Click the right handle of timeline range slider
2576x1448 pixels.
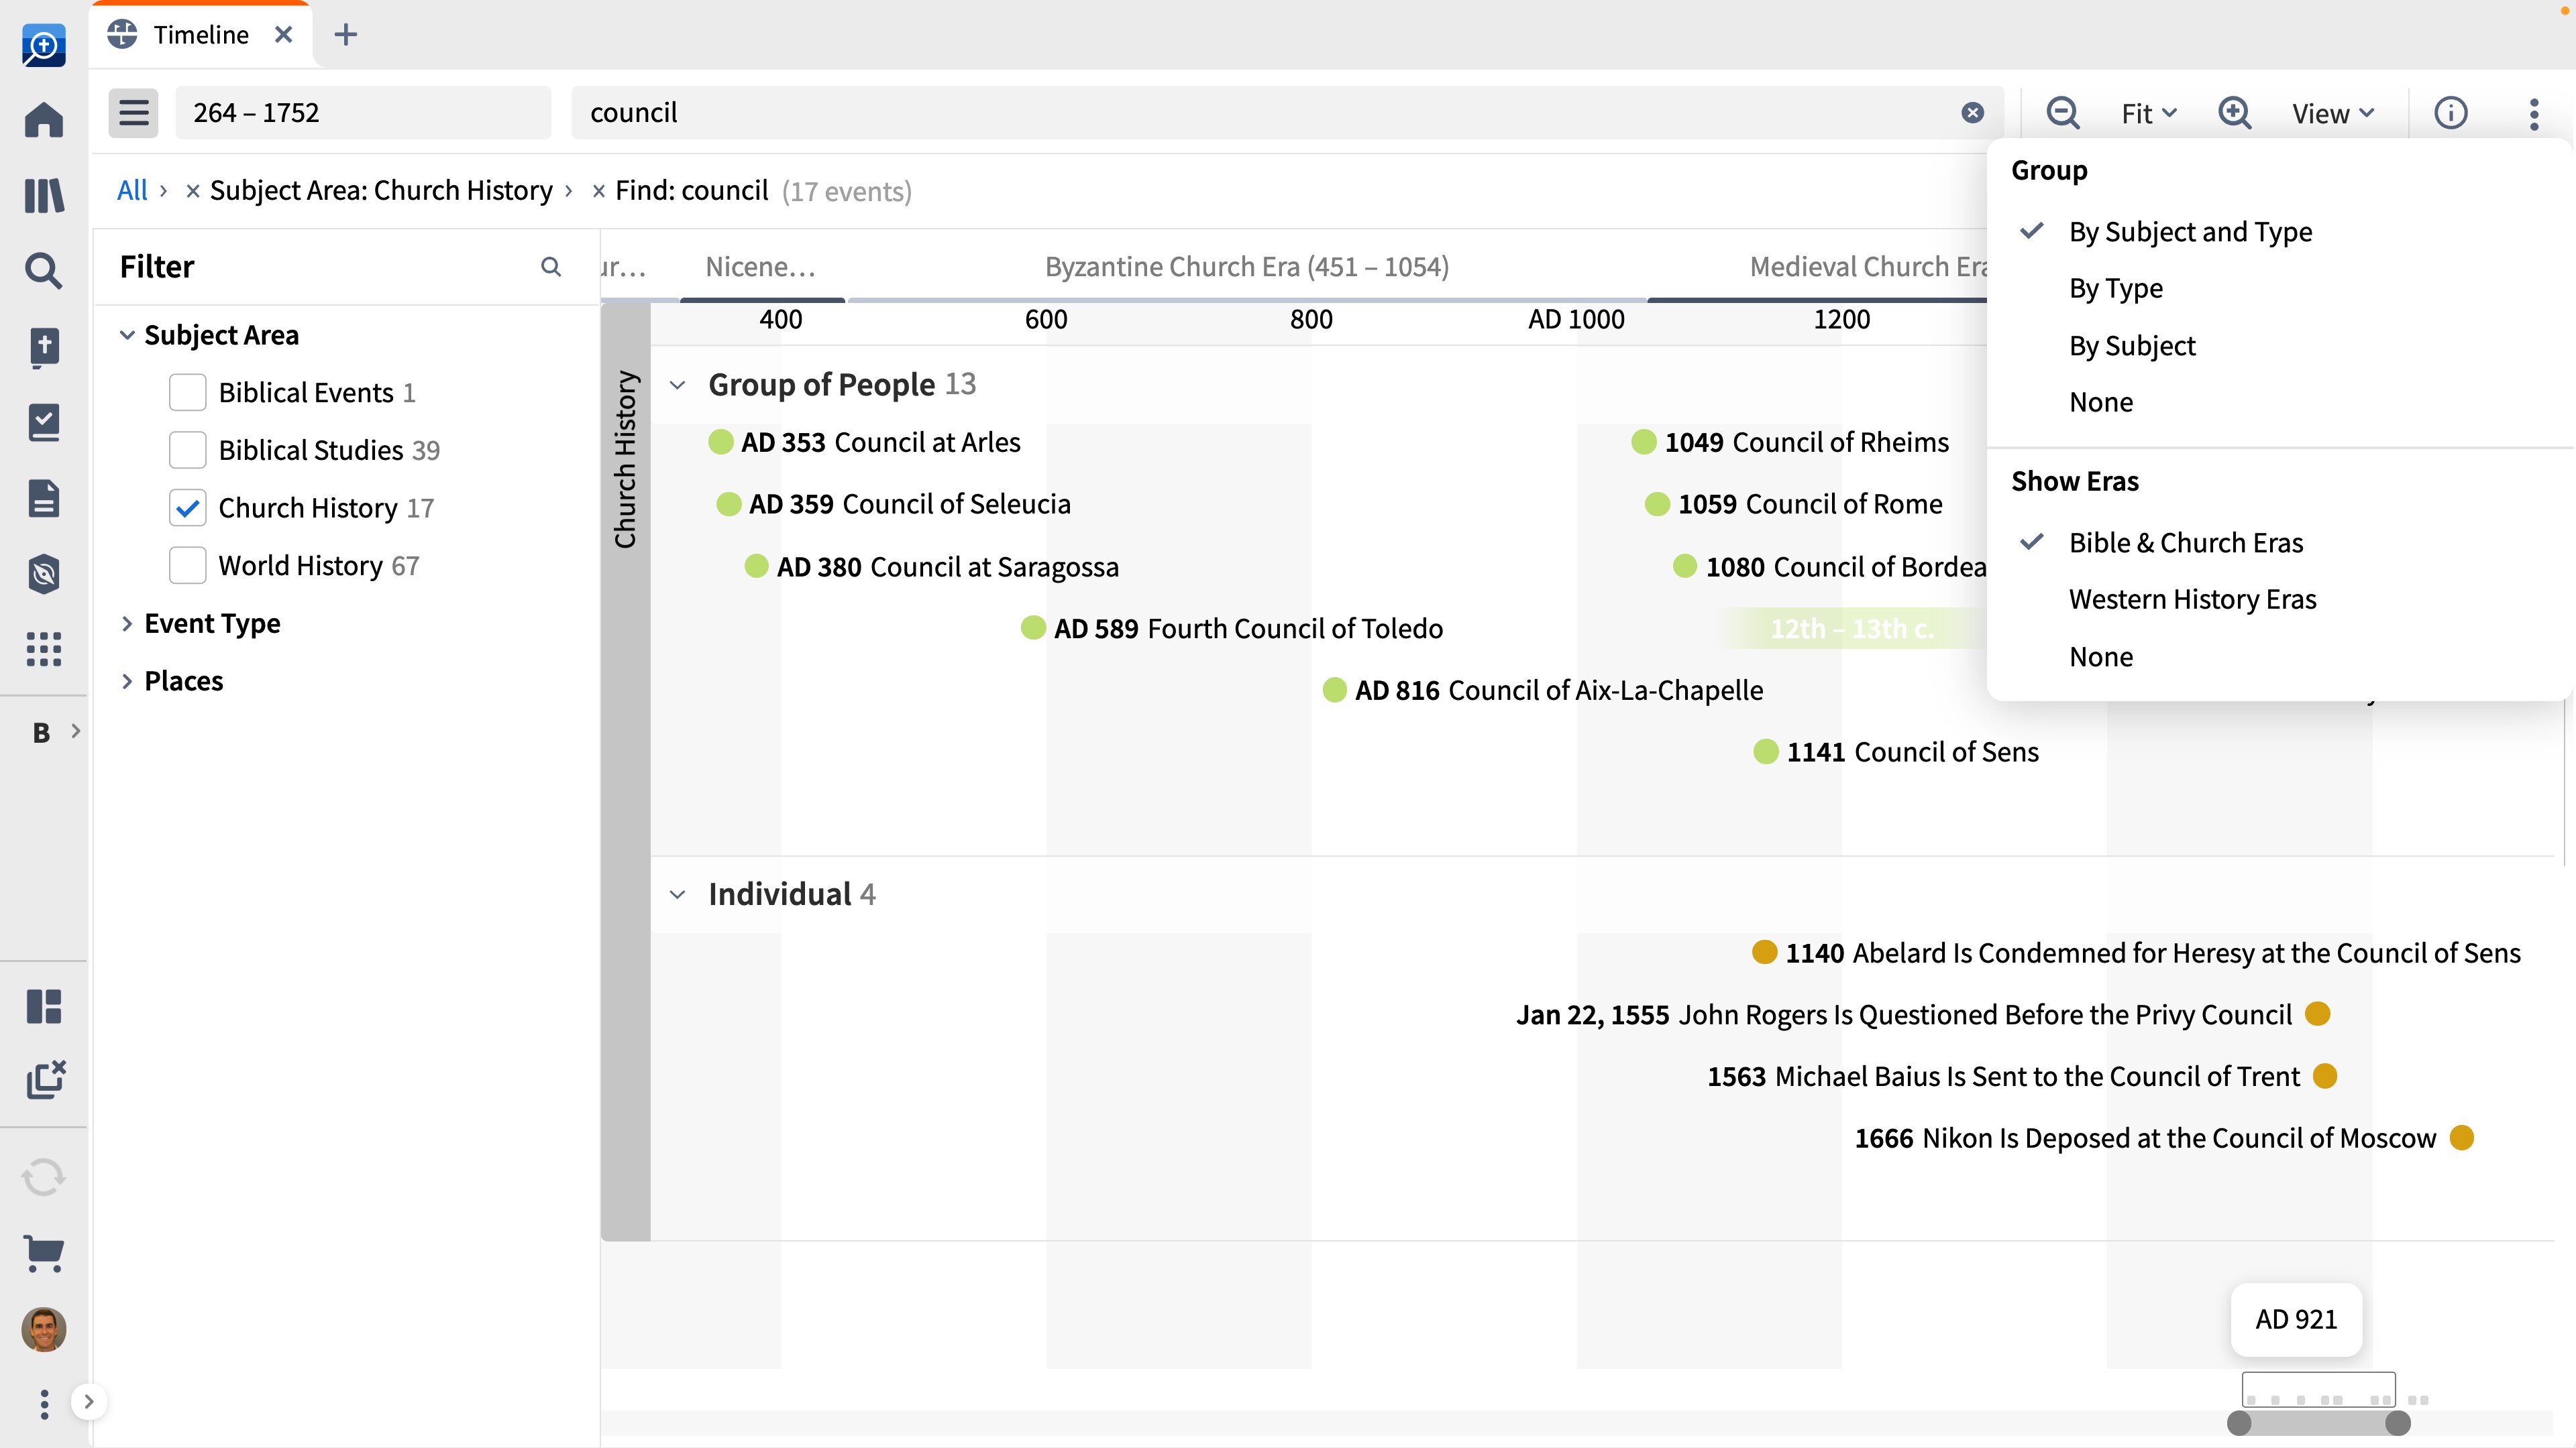click(2397, 1423)
